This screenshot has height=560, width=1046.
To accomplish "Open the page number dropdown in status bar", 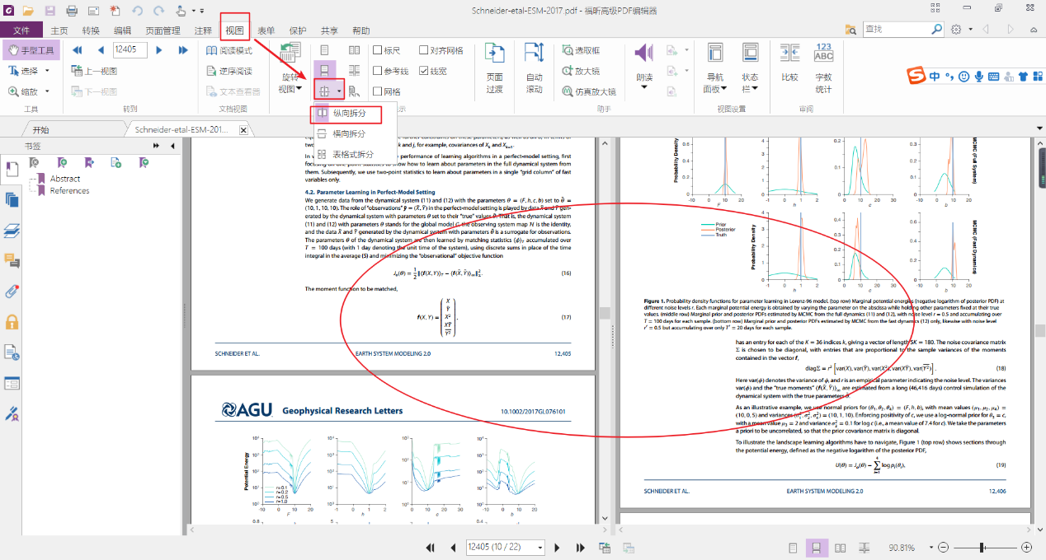I will click(539, 548).
